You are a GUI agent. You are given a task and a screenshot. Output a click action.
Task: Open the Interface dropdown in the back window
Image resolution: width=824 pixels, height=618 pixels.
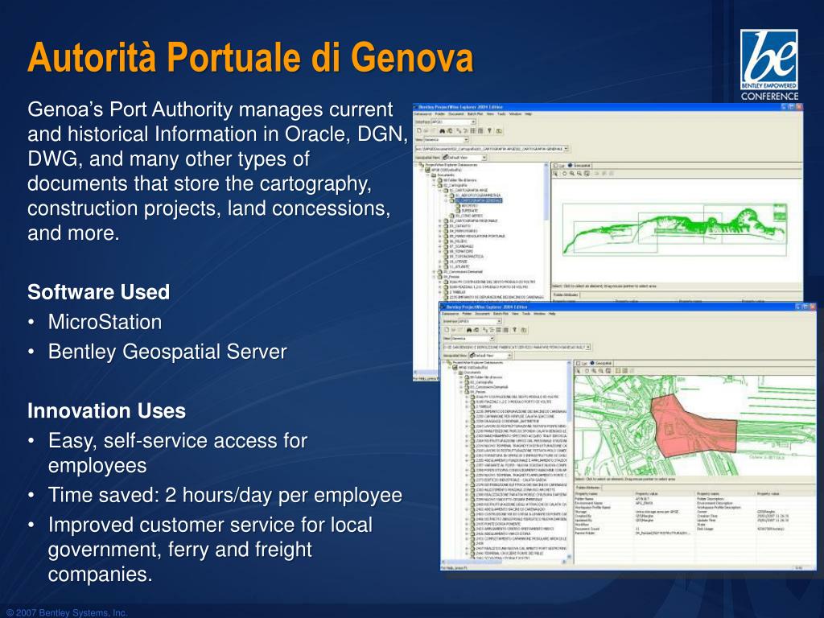tap(454, 122)
